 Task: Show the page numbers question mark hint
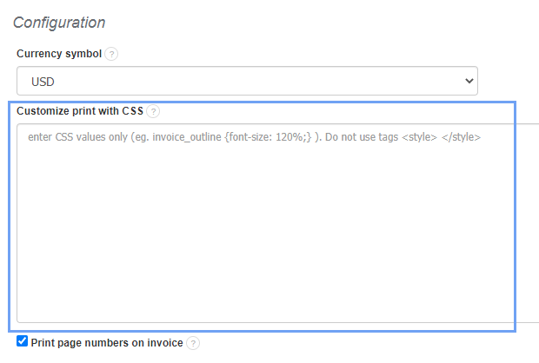[193, 343]
